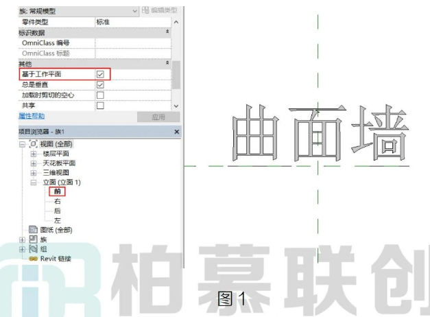The width and height of the screenshot is (430, 317).
Task: Click the OmniClass 标题 property row
Action: (95, 54)
